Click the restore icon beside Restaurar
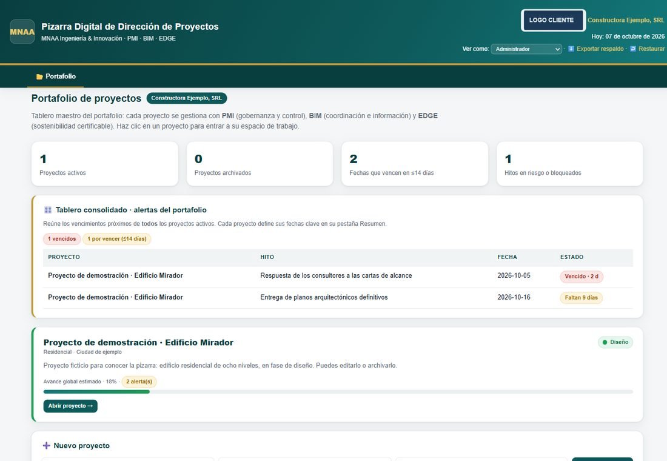 click(x=633, y=49)
